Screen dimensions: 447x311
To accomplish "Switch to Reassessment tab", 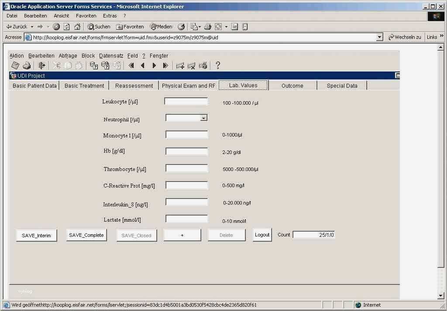I will coord(134,86).
